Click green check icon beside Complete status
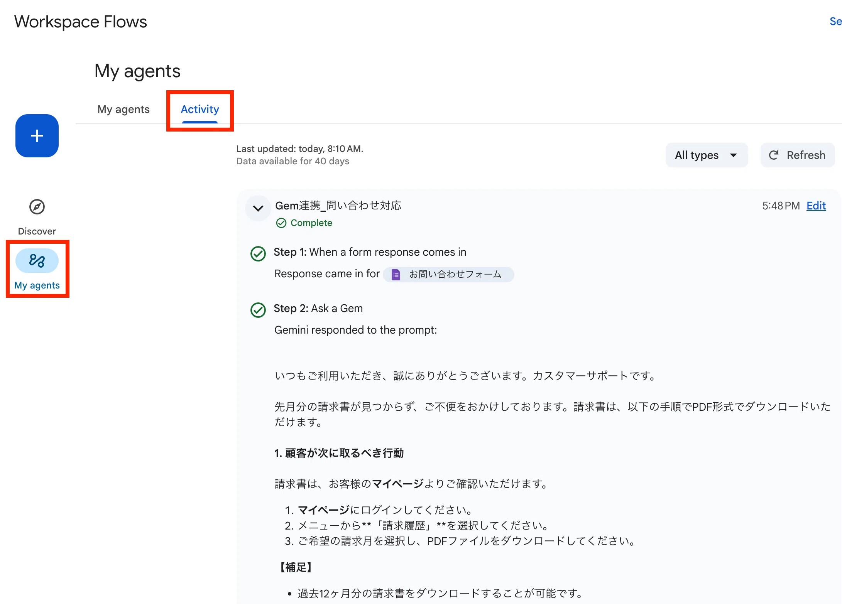842x604 pixels. point(281,223)
